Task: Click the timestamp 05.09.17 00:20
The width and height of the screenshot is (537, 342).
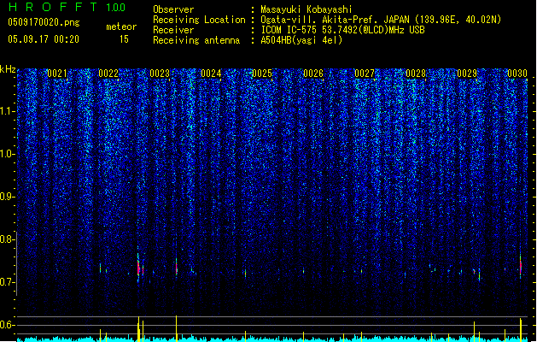Action: (x=44, y=39)
